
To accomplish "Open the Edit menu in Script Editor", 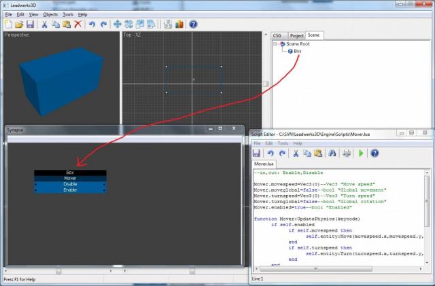I will pyautogui.click(x=269, y=143).
